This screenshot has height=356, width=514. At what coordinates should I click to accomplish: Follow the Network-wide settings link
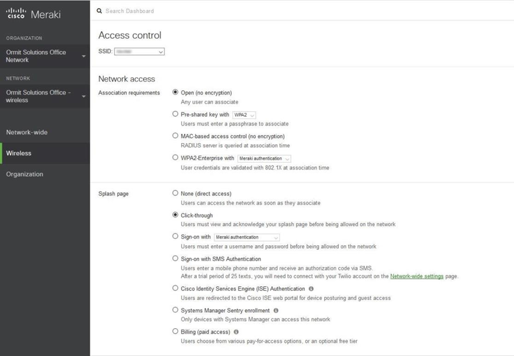coord(416,276)
